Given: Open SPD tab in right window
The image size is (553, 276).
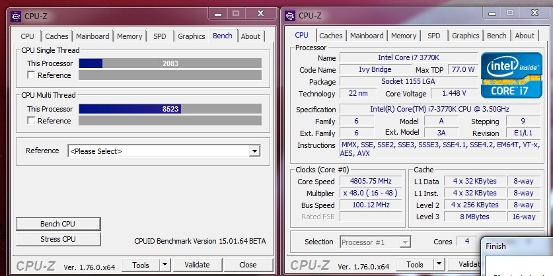Looking at the screenshot, I should tap(434, 36).
